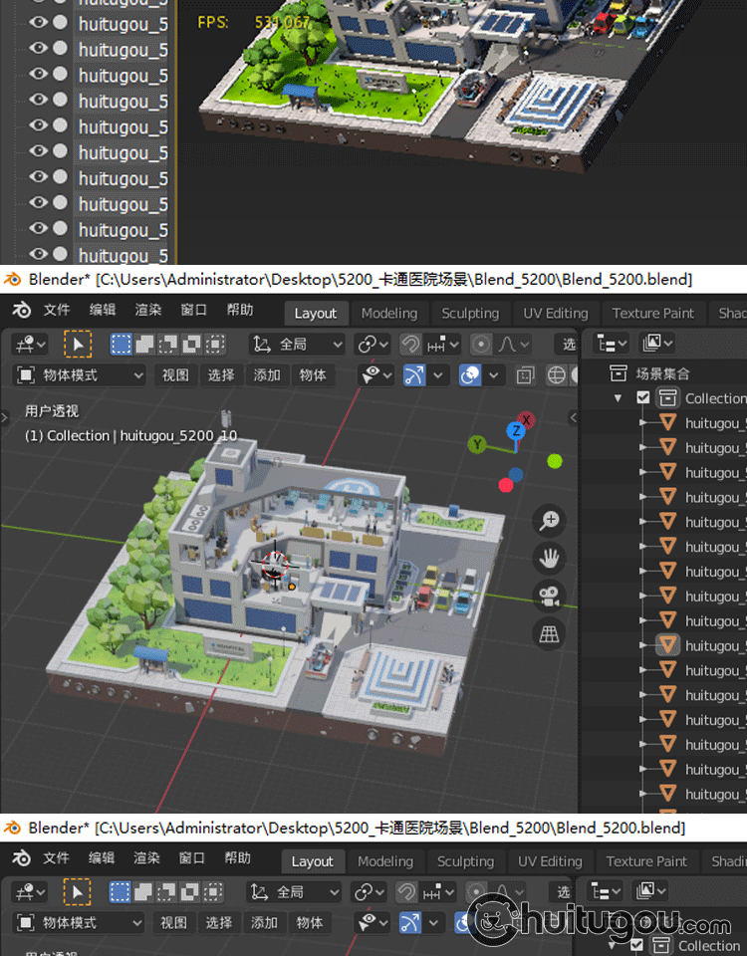Image resolution: width=747 pixels, height=956 pixels.
Task: Click 视图 in bottom window header
Action: (x=173, y=923)
